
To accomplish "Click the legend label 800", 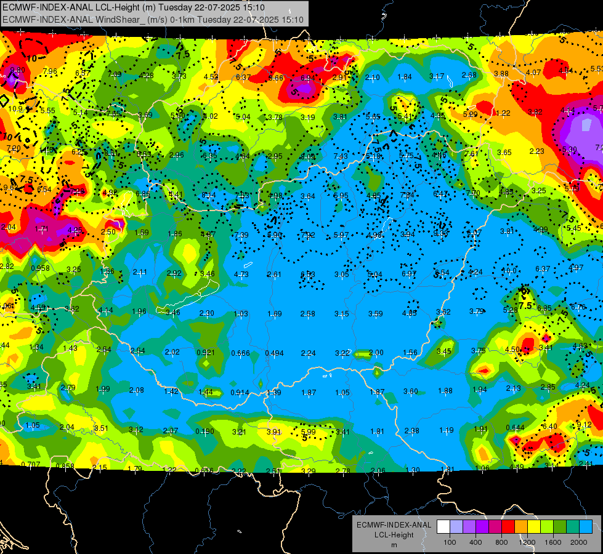I will coord(501,542).
